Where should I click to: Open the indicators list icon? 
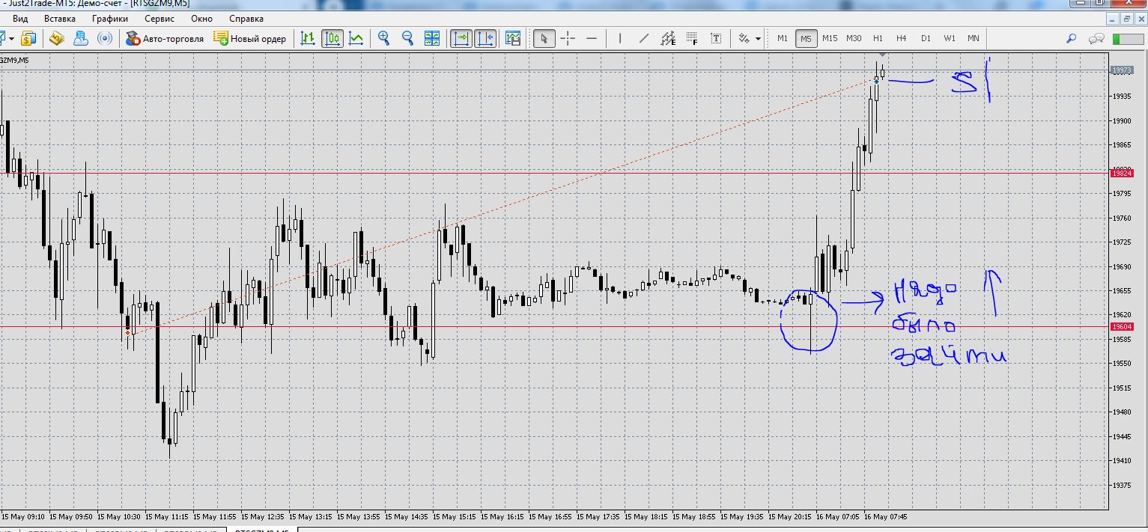513,38
